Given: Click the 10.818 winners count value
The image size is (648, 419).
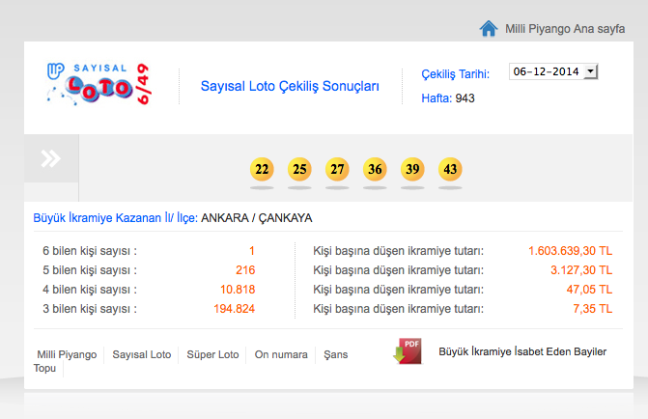Looking at the screenshot, I should tap(238, 290).
